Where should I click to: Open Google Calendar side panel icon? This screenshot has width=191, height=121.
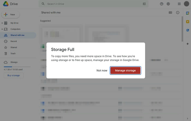pyautogui.click(x=188, y=13)
